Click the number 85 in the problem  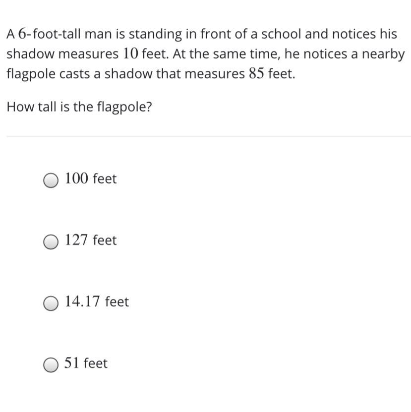(256, 74)
